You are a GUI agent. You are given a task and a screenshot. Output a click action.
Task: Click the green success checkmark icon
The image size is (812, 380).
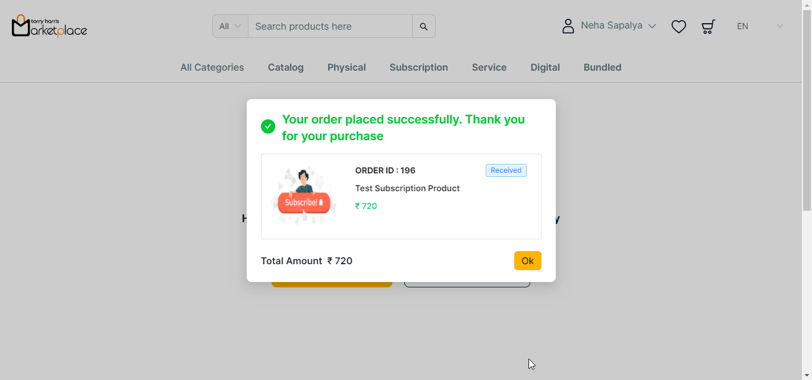[x=268, y=126]
